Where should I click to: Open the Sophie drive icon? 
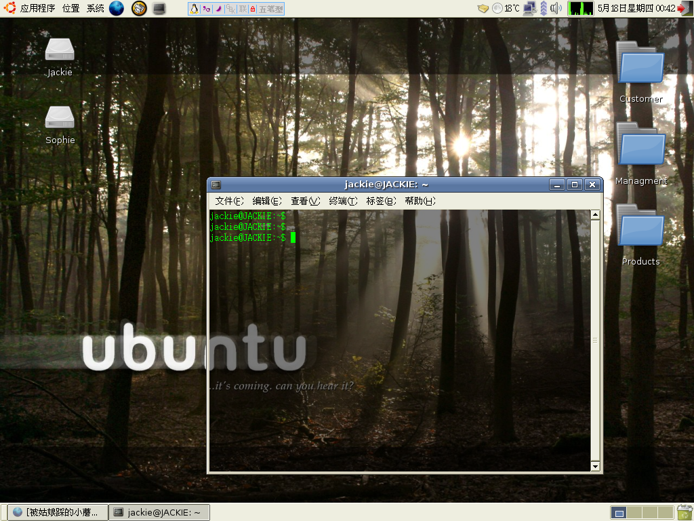pyautogui.click(x=60, y=126)
